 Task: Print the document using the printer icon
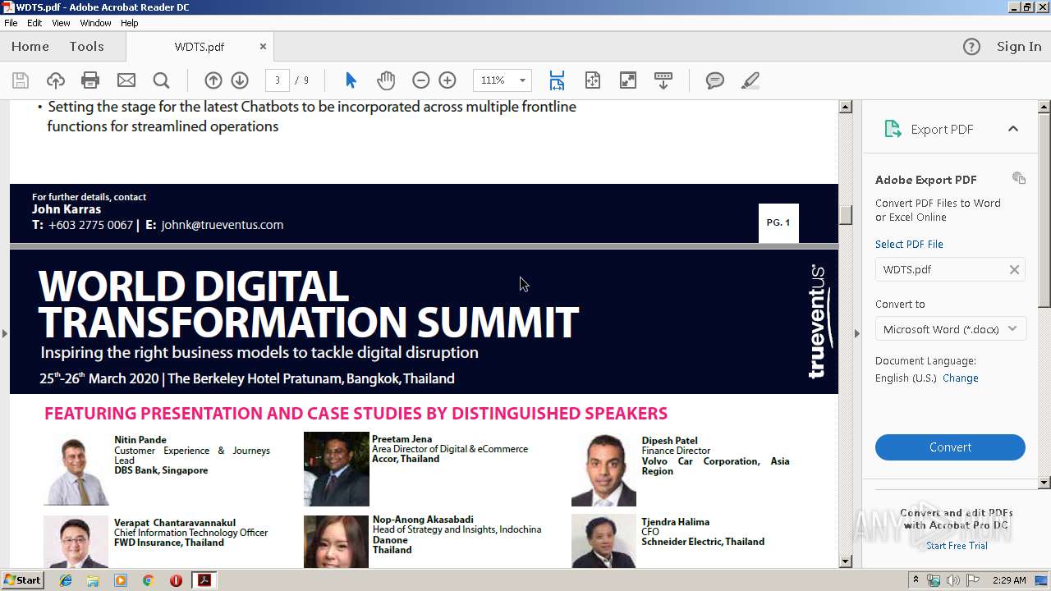click(x=90, y=80)
